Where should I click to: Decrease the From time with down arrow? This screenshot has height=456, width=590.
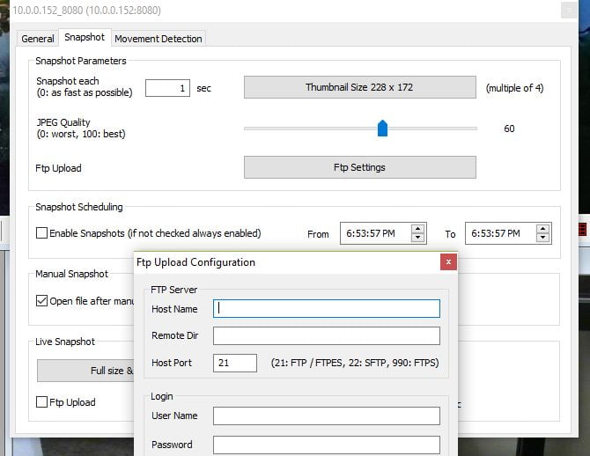click(x=417, y=238)
